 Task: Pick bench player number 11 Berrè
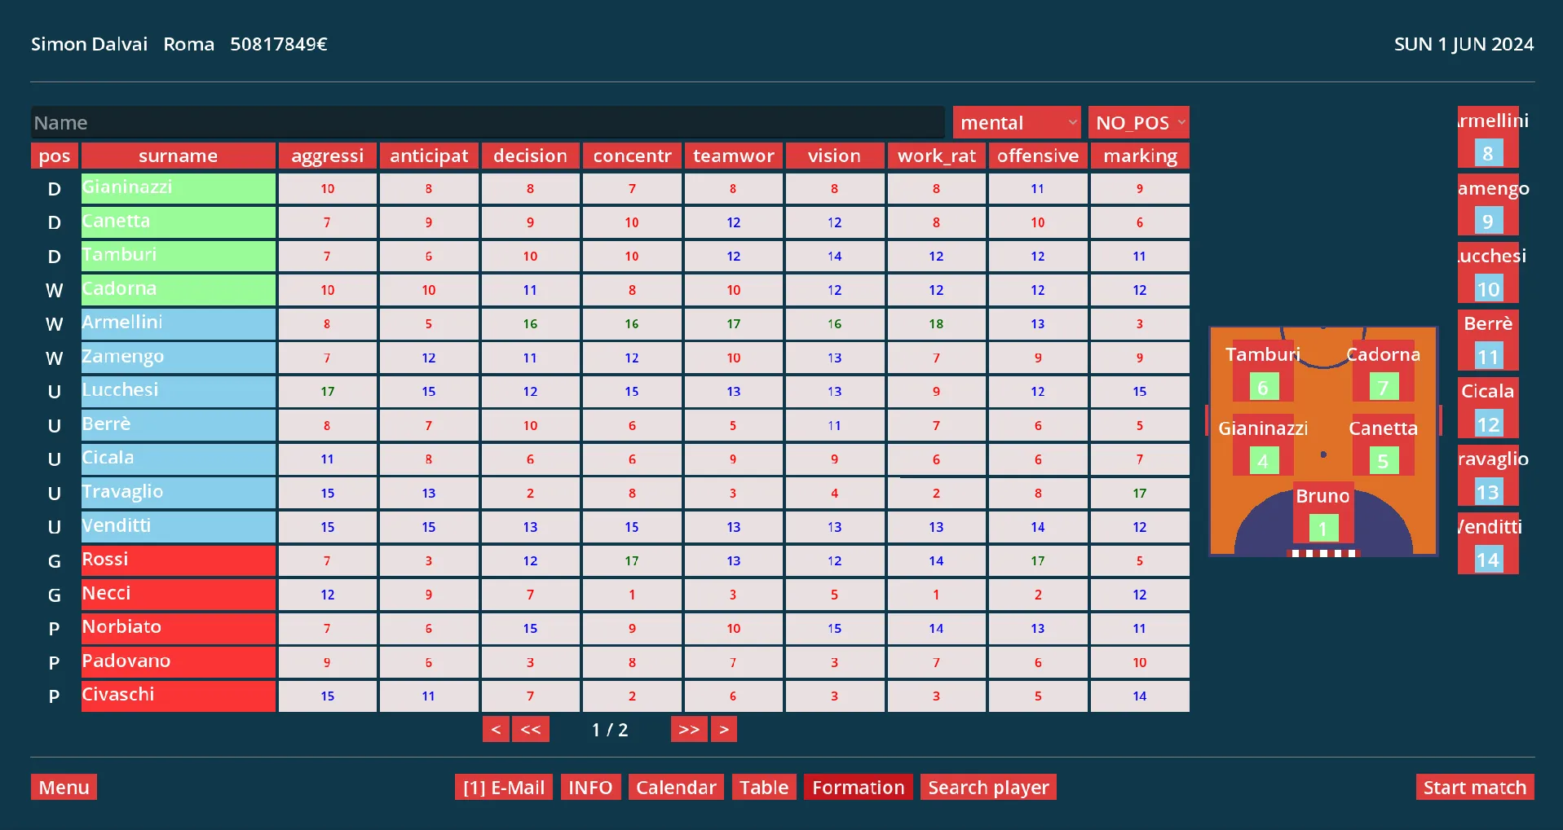(1487, 356)
